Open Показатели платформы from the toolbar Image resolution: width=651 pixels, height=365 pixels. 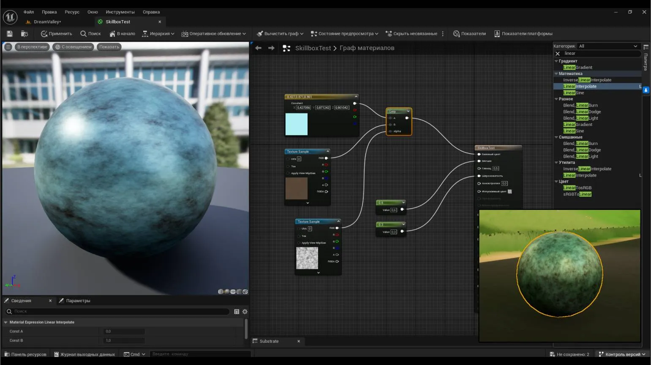point(523,34)
